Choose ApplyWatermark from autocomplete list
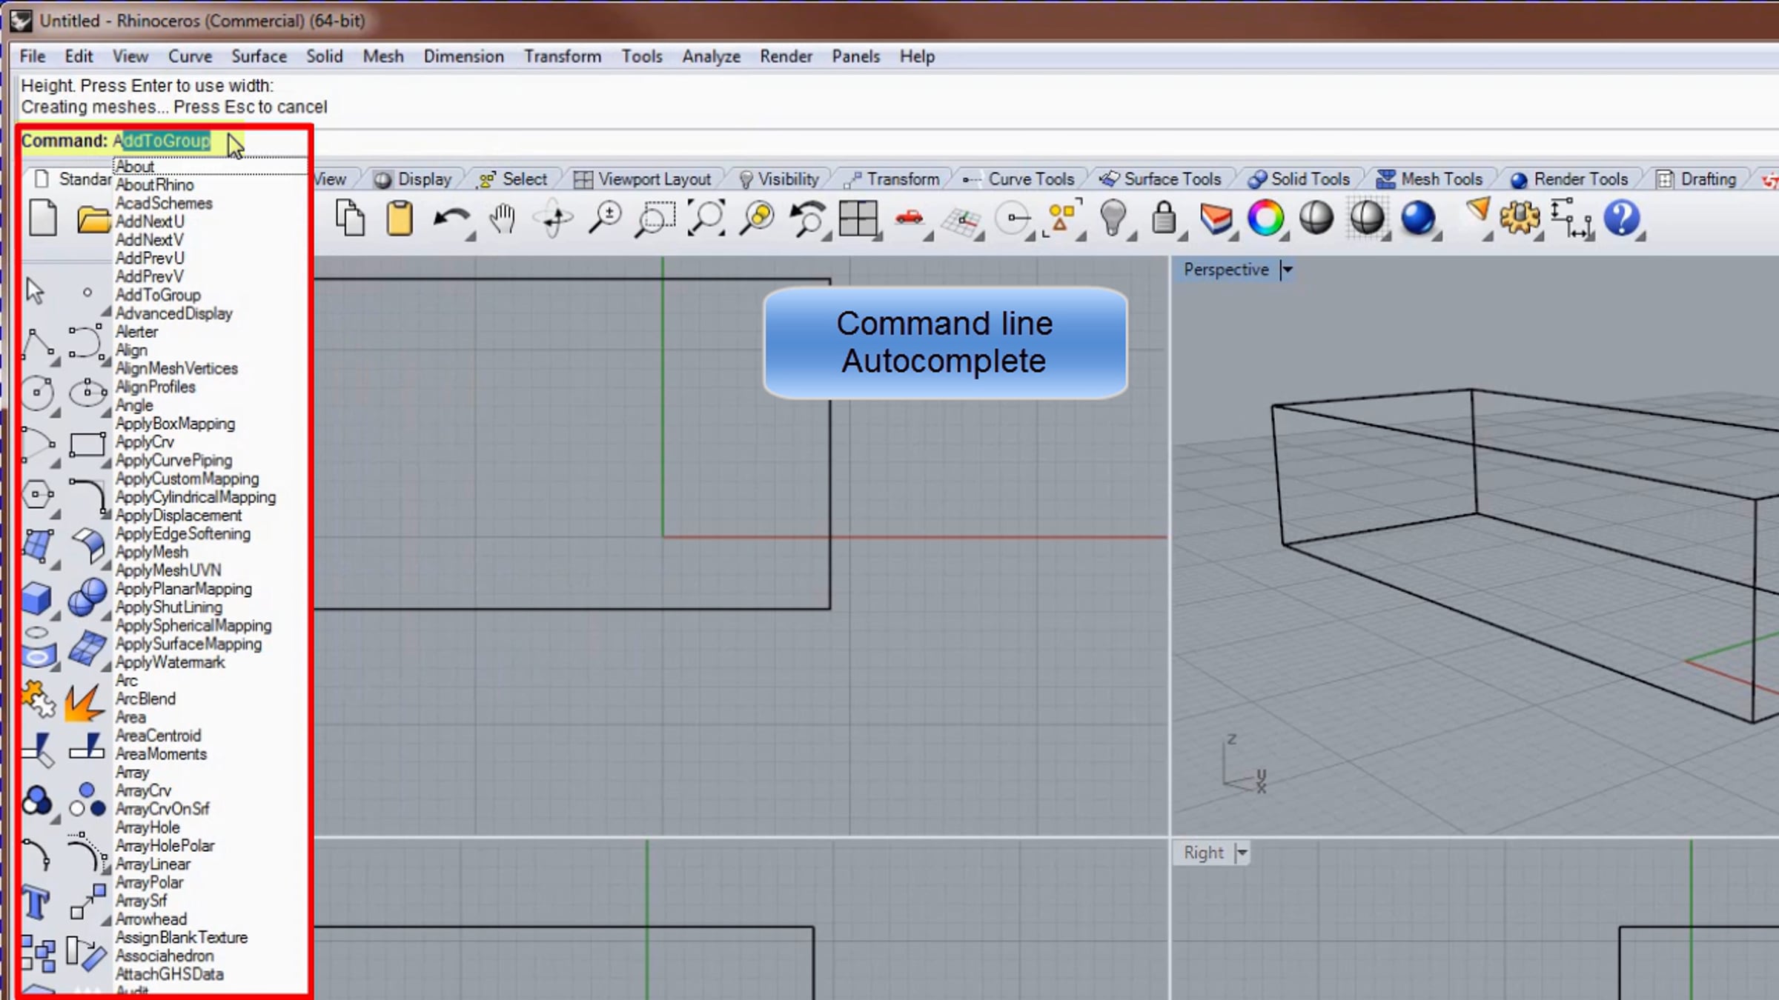This screenshot has width=1779, height=1000. (170, 662)
